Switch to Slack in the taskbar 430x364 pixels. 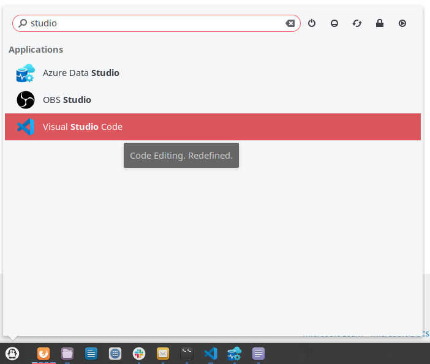coord(139,354)
